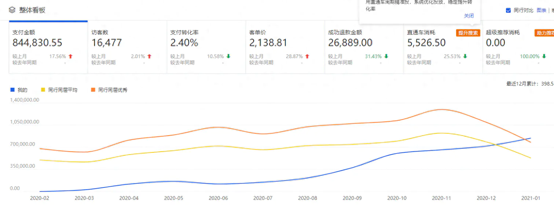
Task: Click the 2.40% conversion rate value
Action: 184,43
